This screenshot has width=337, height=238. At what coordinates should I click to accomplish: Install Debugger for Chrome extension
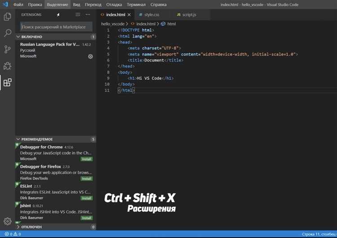pyautogui.click(x=87, y=159)
